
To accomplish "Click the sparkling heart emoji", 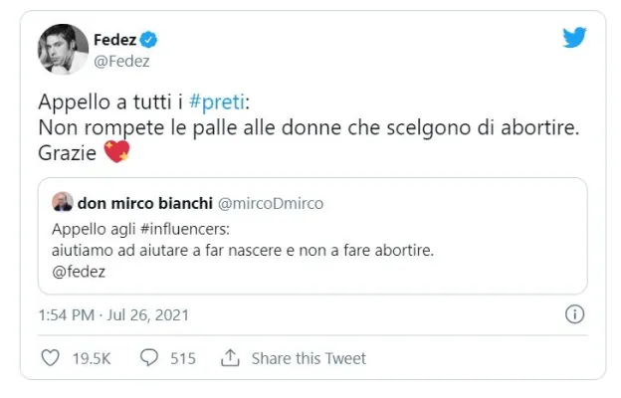I will click(x=116, y=153).
